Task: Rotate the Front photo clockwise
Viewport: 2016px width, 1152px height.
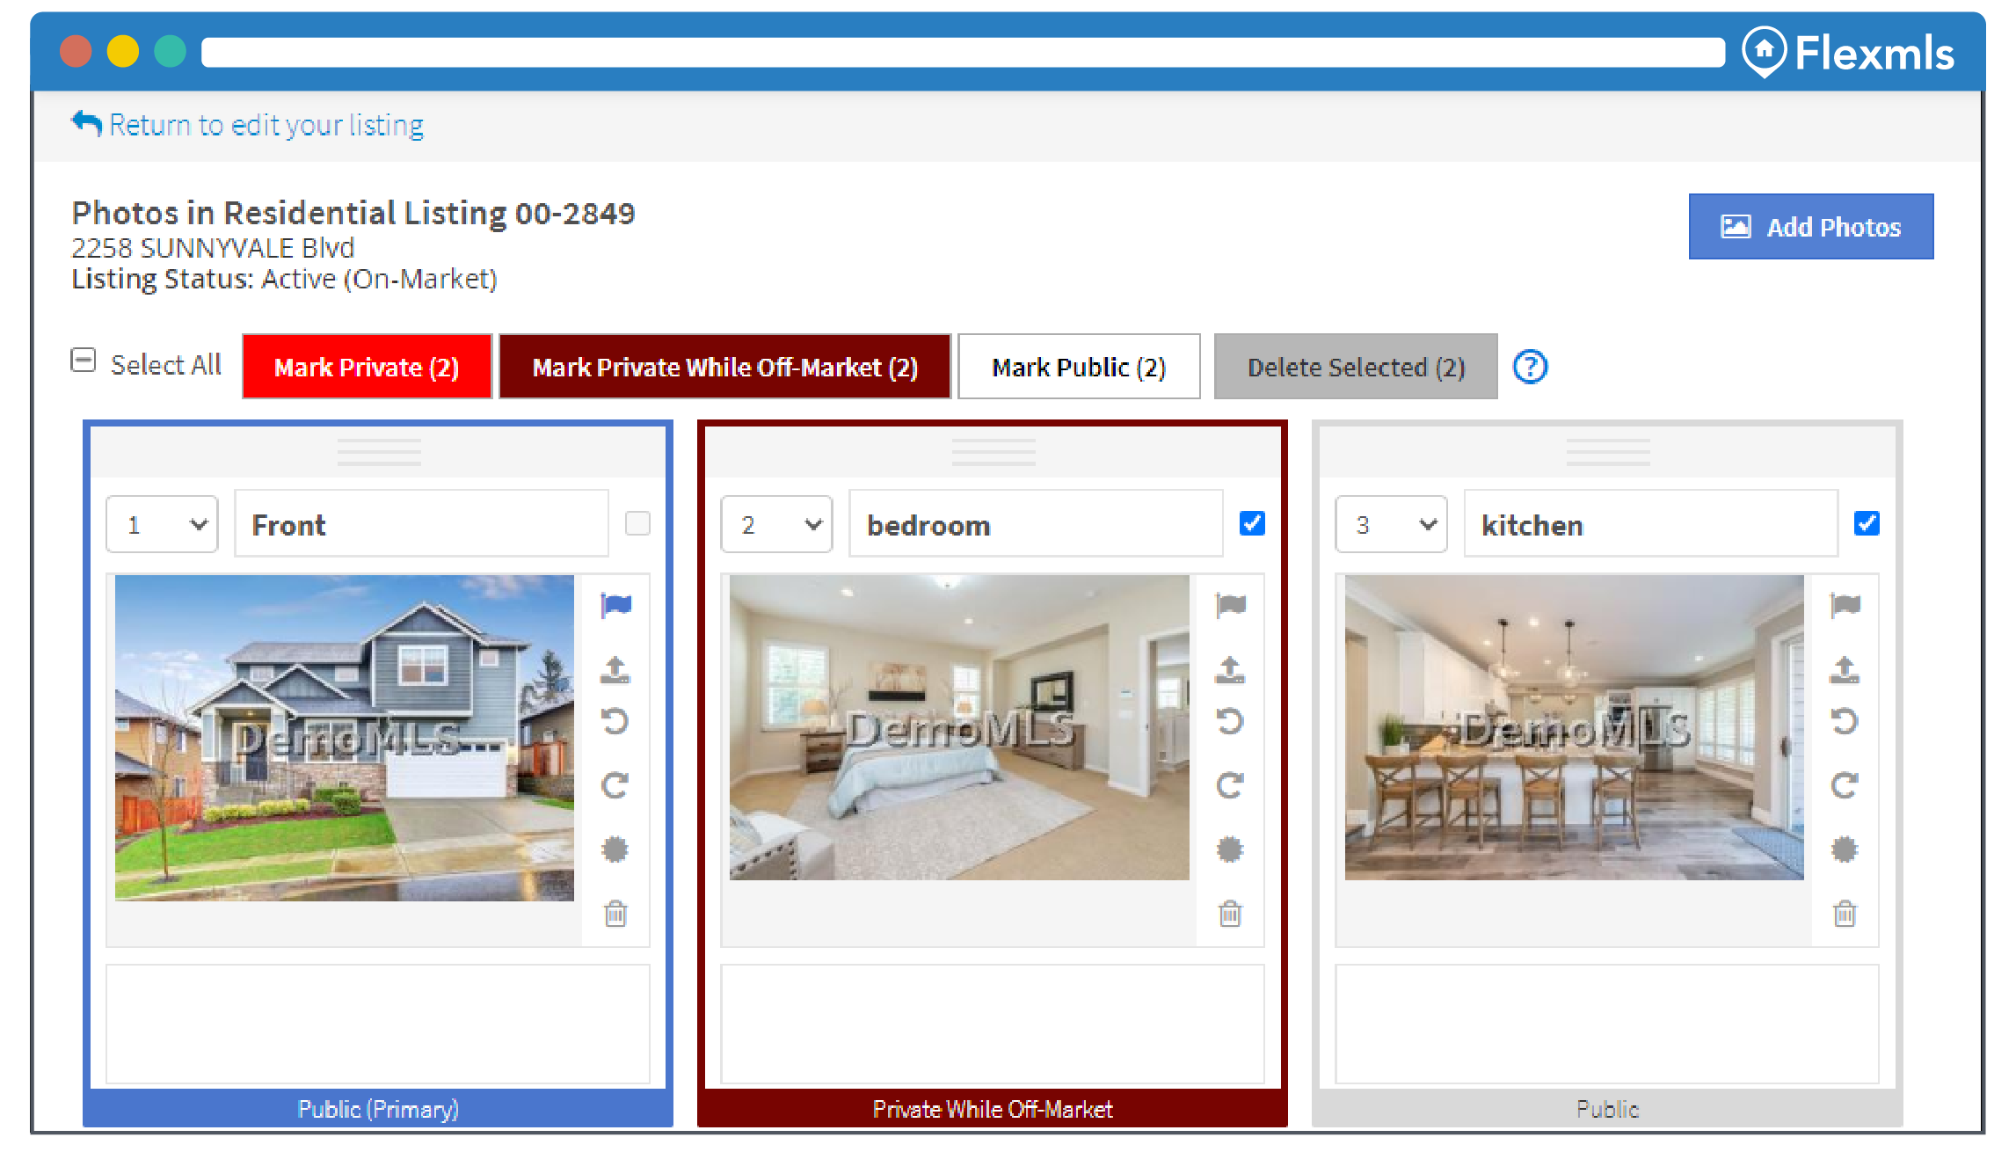Action: tap(615, 785)
